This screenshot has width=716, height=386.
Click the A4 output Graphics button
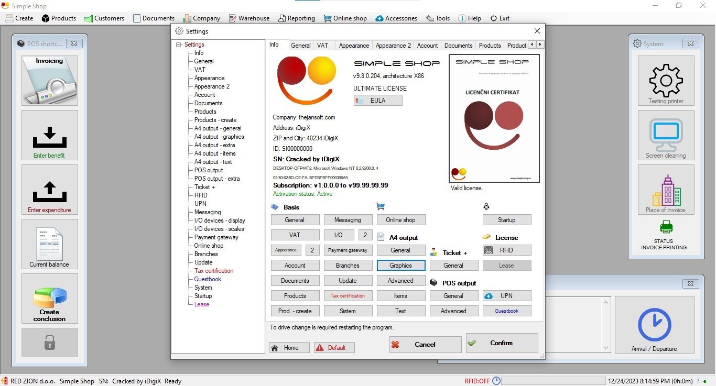click(x=401, y=266)
